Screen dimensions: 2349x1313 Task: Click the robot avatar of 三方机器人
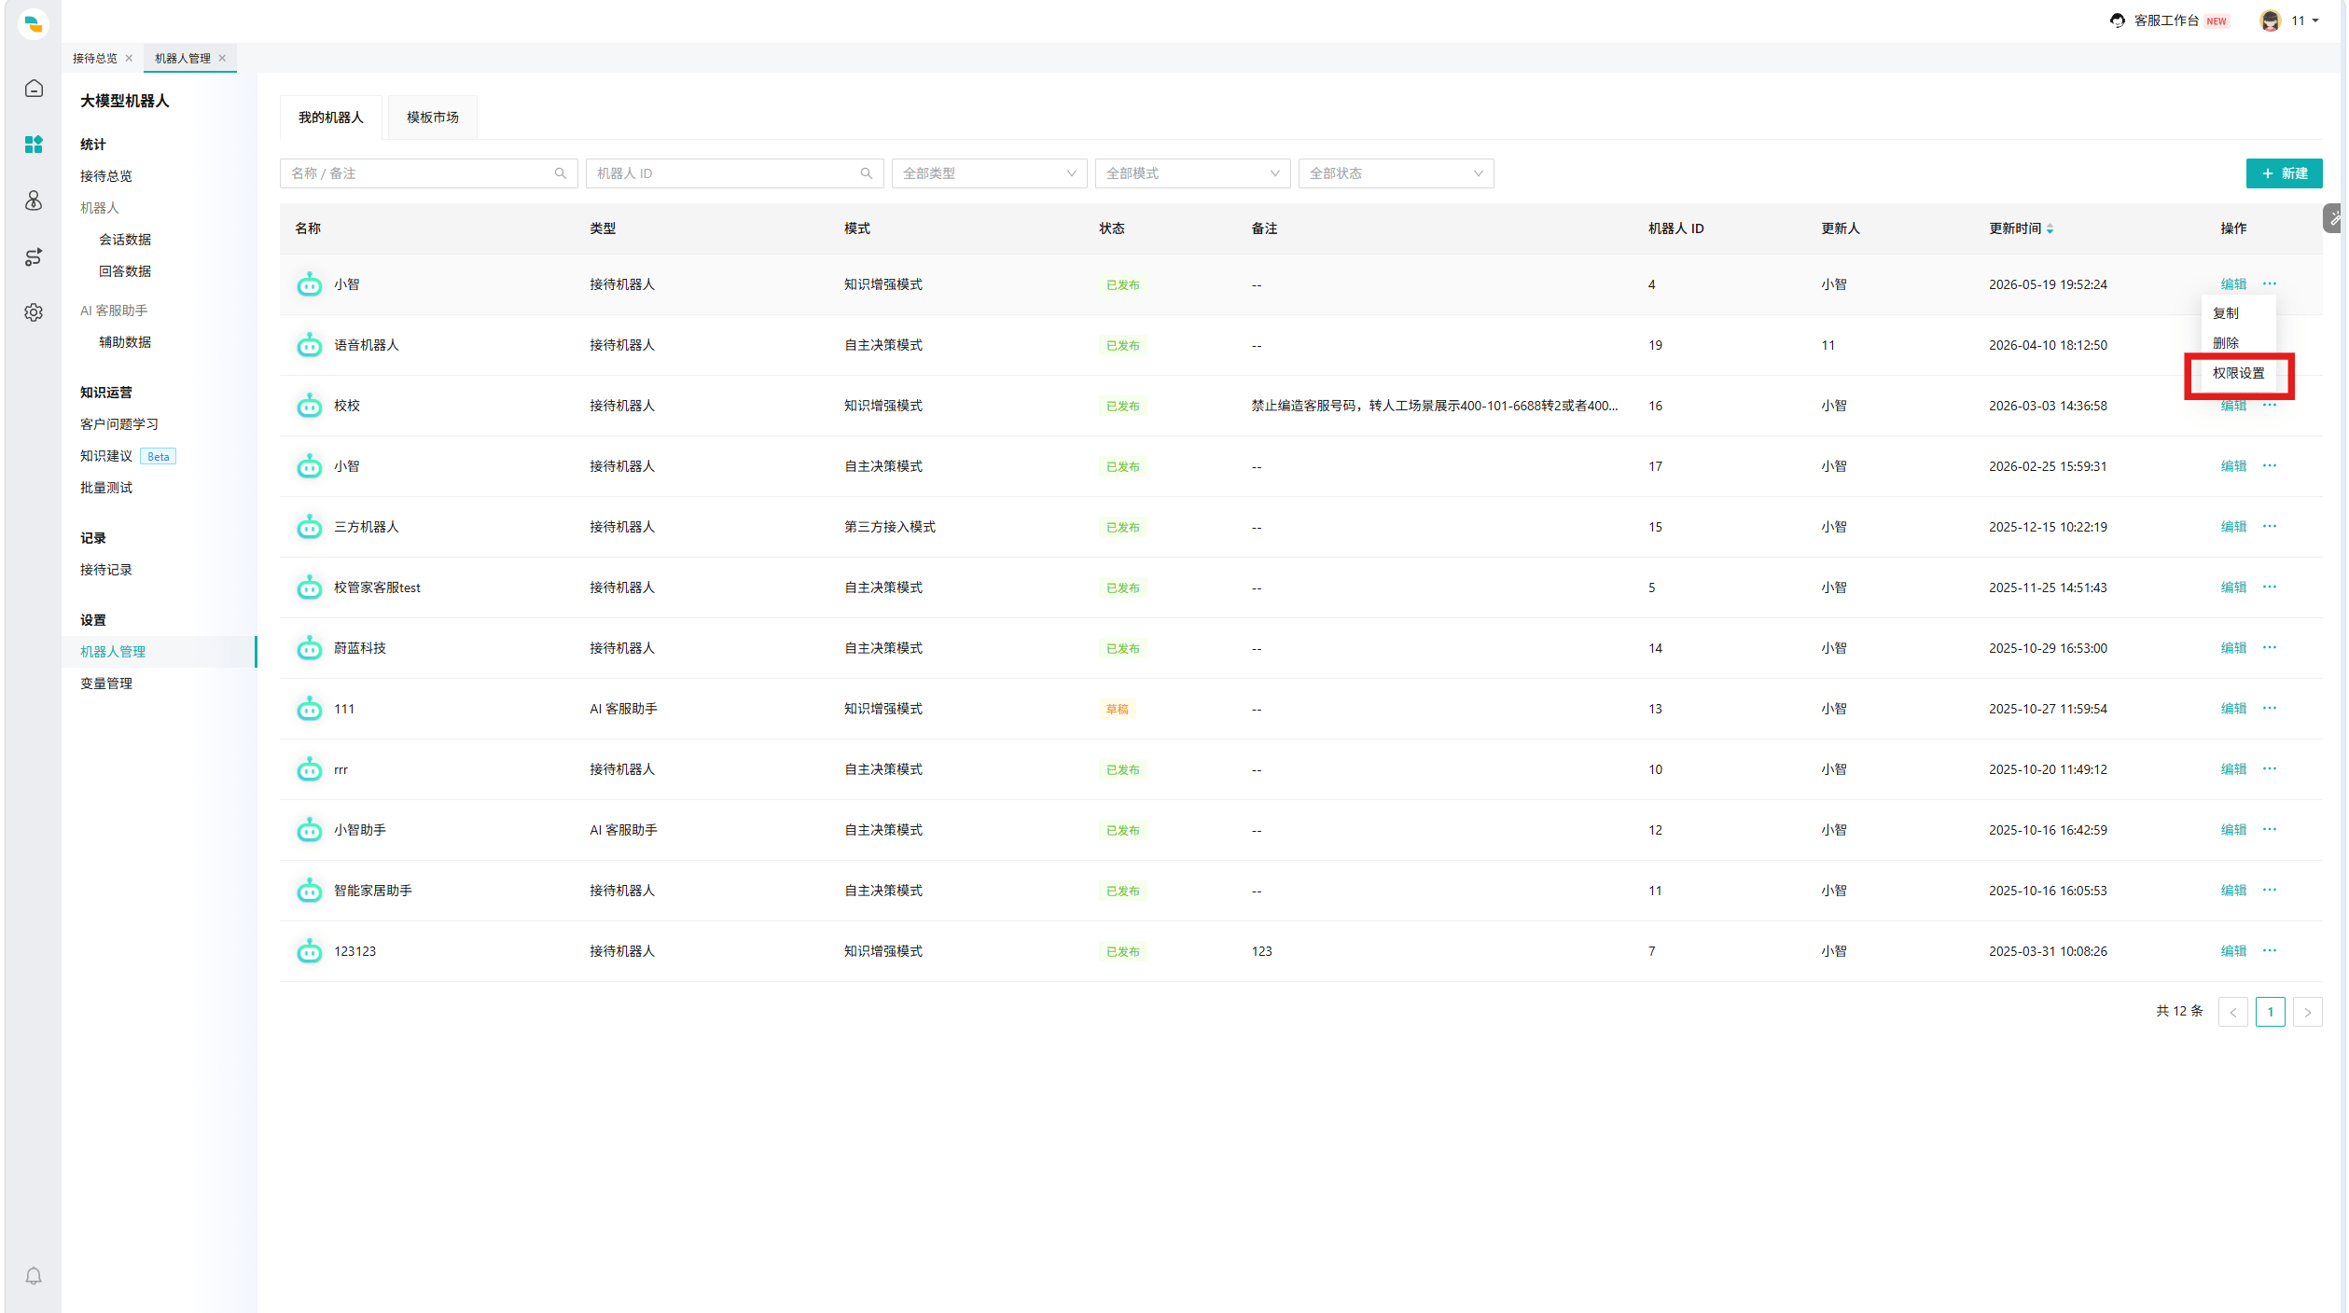310,527
